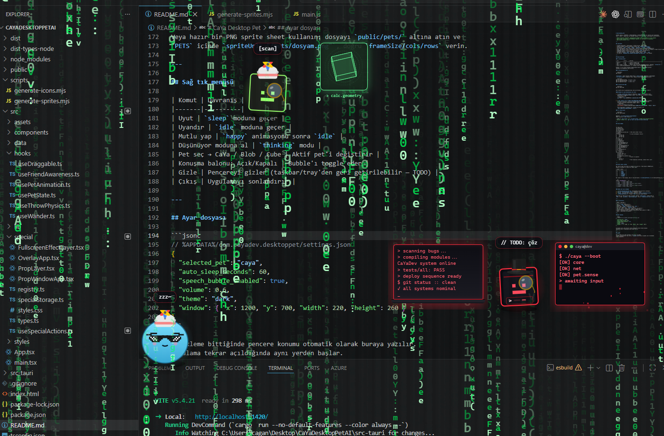Open useFriendAwareness.ts file
Screen dimensions: 664x436
(49, 174)
